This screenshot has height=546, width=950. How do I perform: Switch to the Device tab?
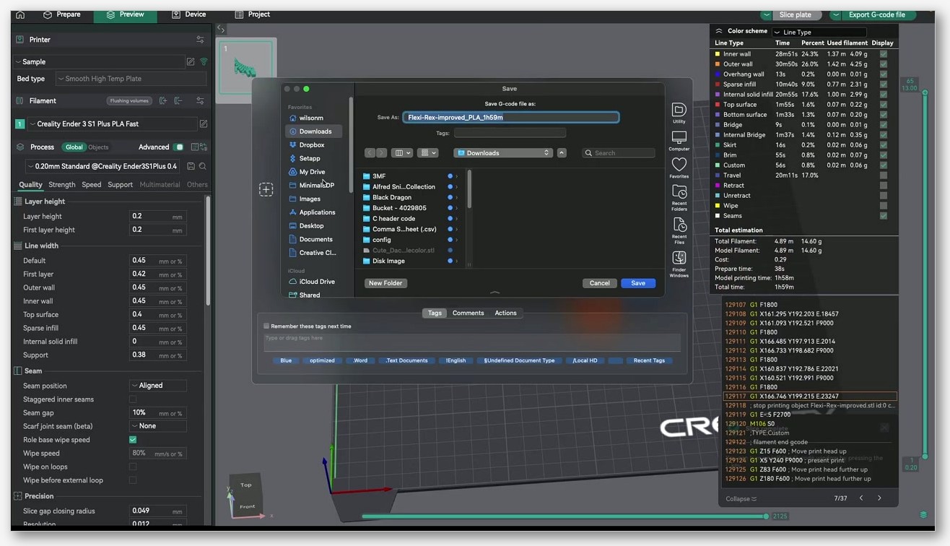coord(189,14)
